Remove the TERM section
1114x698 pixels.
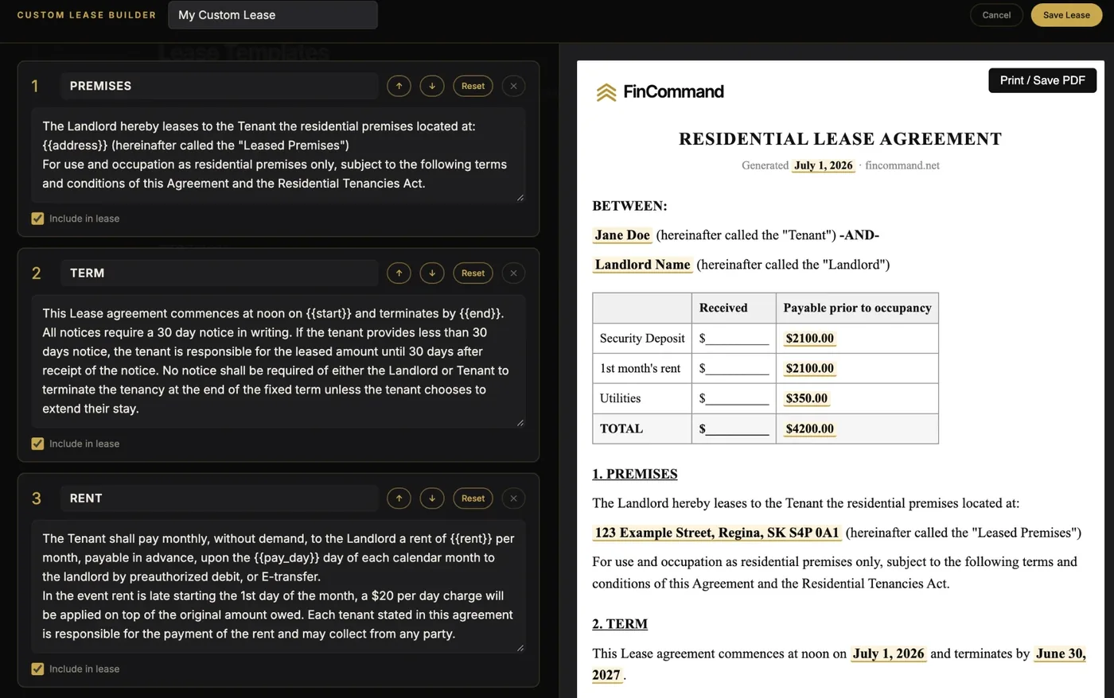514,273
